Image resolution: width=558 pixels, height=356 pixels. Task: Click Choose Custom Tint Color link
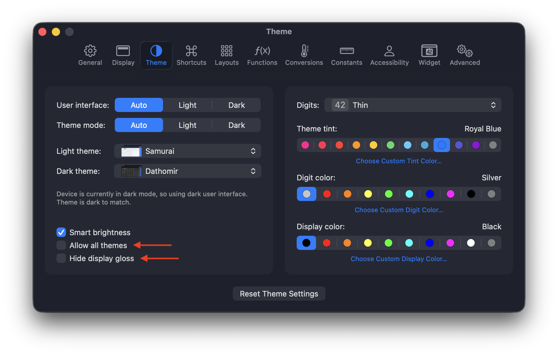click(x=399, y=161)
